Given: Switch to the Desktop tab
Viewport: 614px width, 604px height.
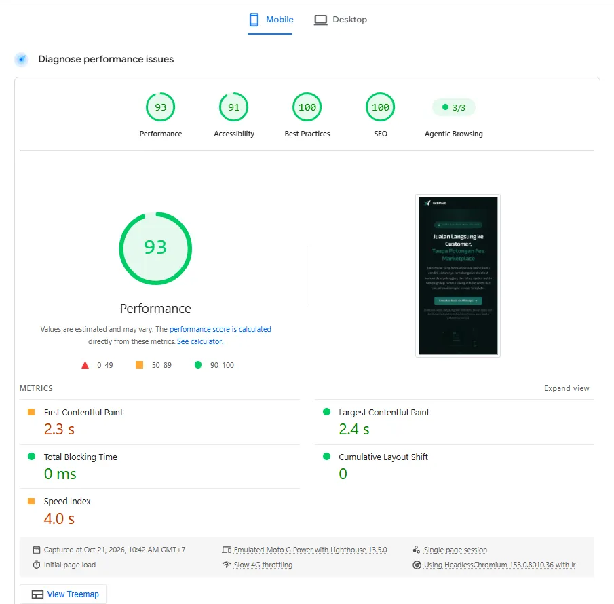Looking at the screenshot, I should pos(341,20).
